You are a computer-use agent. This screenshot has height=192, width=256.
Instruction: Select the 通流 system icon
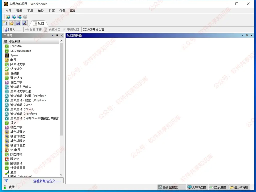click(6, 172)
